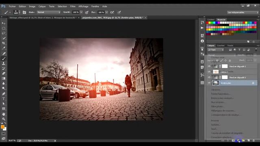Open the Info panel icon
The image size is (260, 146).
pos(202,41)
